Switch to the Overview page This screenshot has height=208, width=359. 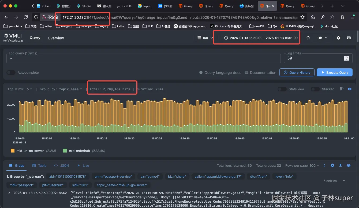point(56,38)
